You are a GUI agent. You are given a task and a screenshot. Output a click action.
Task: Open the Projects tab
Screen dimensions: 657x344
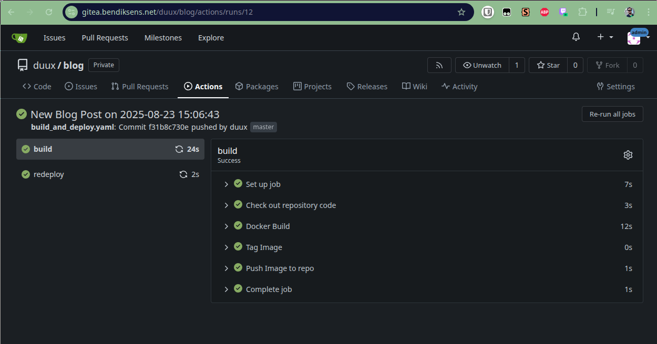coord(312,87)
